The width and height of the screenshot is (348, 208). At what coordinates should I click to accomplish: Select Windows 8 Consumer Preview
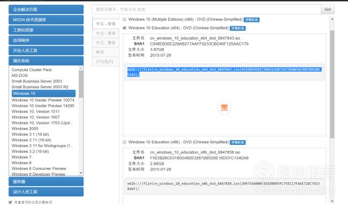click(39, 168)
